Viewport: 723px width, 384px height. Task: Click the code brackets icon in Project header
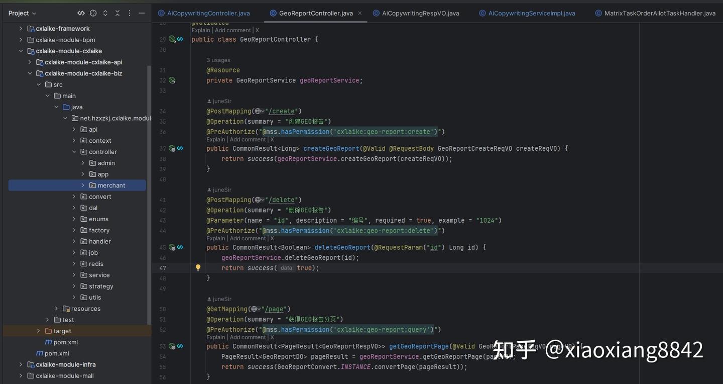click(x=81, y=13)
